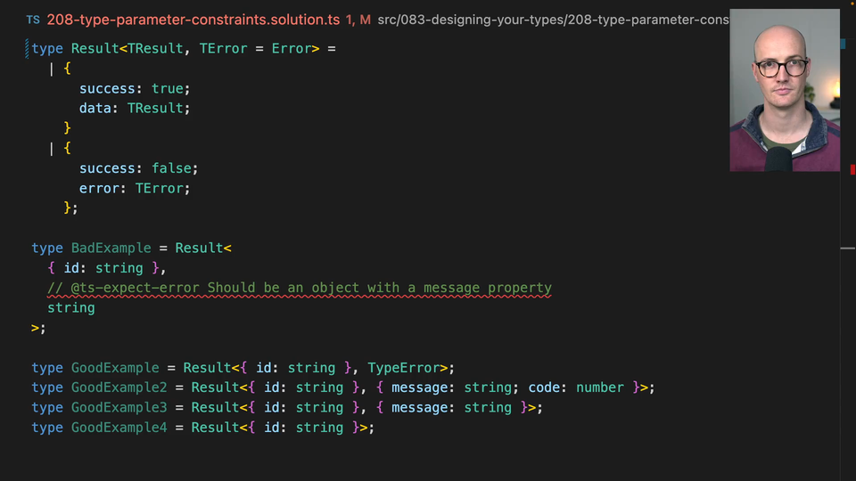The image size is (856, 481).
Task: Place cursor on the "success: true" line
Action: click(x=135, y=88)
